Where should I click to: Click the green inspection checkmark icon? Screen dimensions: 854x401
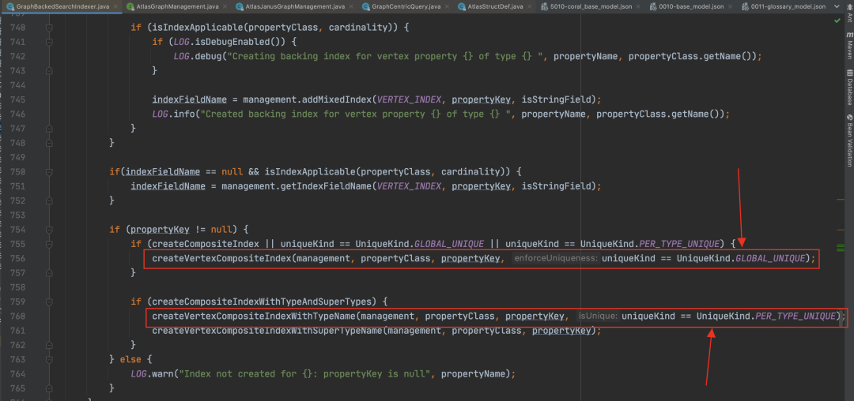[x=837, y=20]
